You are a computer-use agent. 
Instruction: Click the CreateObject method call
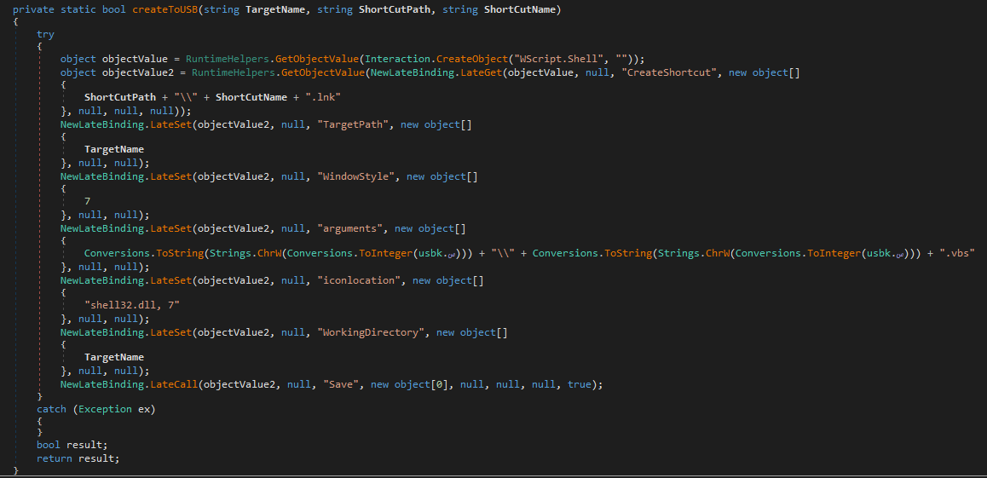472,59
